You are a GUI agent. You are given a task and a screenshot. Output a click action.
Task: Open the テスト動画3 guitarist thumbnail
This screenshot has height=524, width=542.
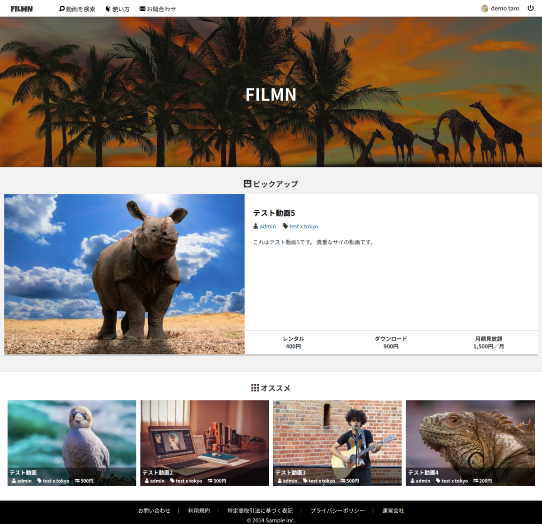337,443
